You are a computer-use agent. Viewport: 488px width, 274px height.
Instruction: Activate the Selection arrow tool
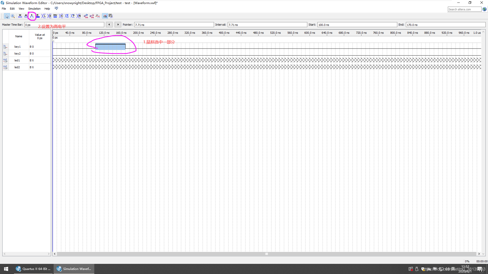pos(7,16)
